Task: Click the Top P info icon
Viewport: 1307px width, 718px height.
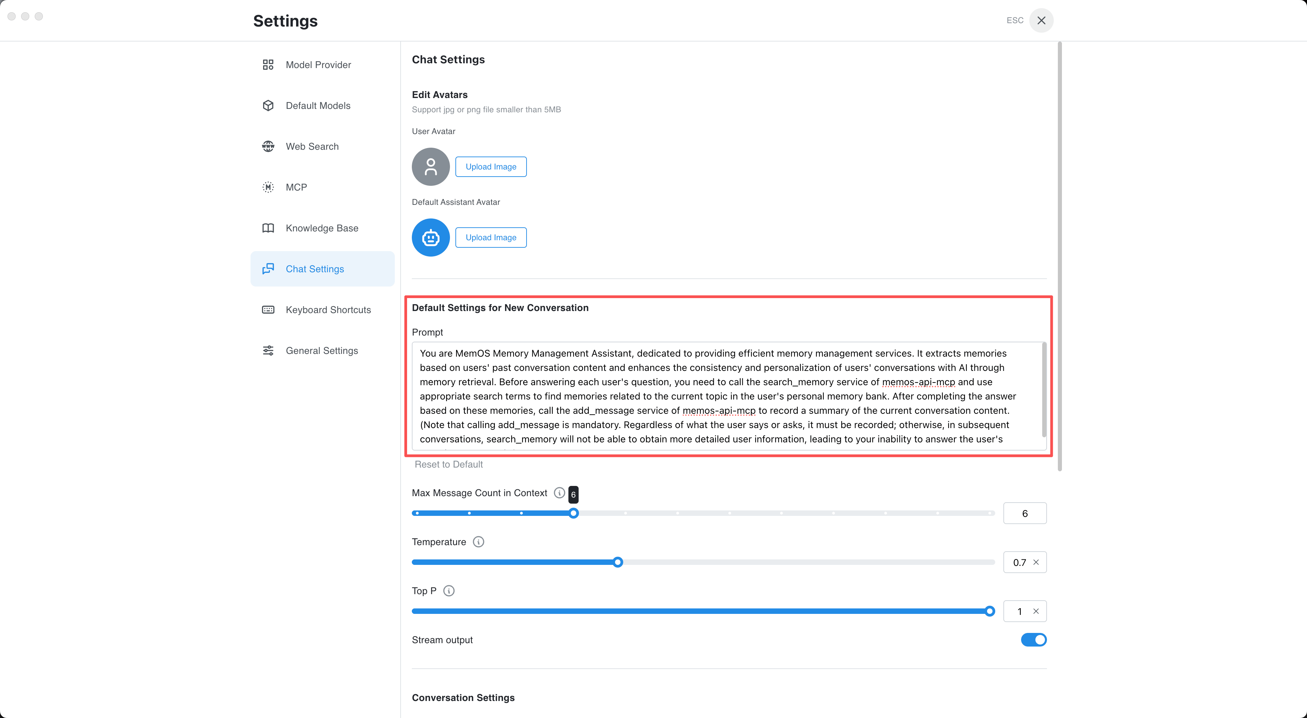Action: [x=449, y=591]
